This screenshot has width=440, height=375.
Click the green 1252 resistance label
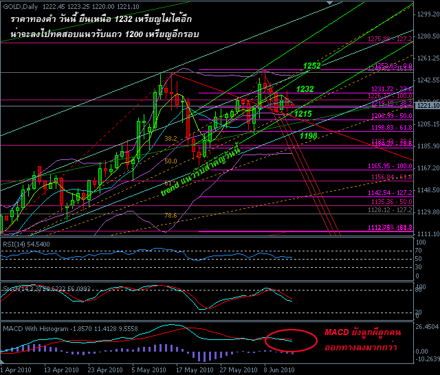click(x=311, y=65)
